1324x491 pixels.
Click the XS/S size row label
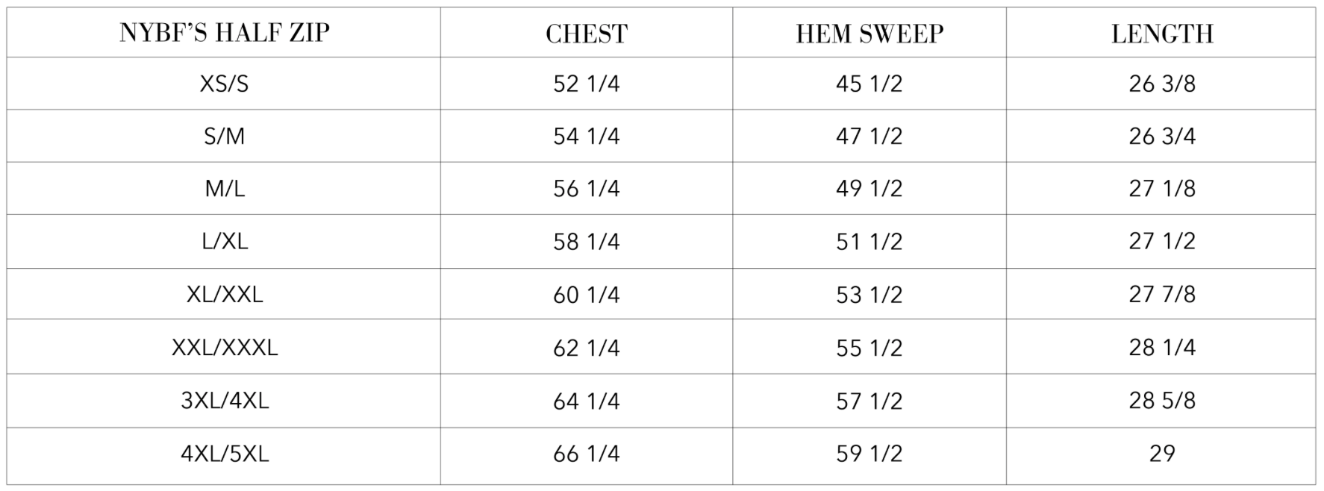pyautogui.click(x=225, y=84)
